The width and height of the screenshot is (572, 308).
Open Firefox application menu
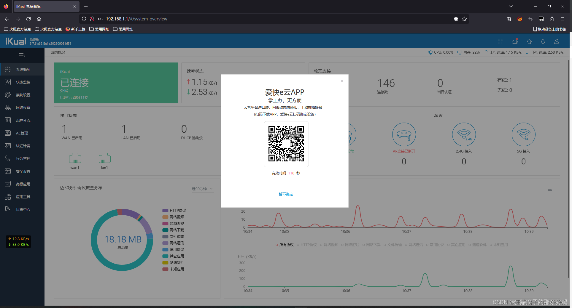point(563,19)
